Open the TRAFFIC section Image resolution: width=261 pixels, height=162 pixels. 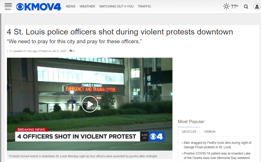pos(144,6)
